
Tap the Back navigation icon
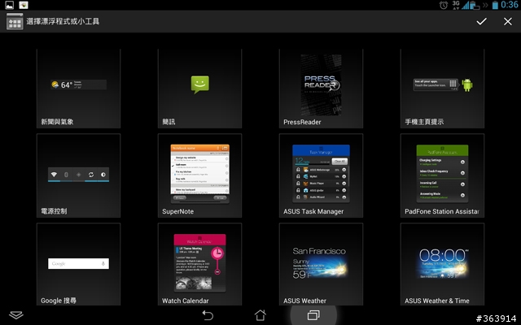tap(208, 315)
